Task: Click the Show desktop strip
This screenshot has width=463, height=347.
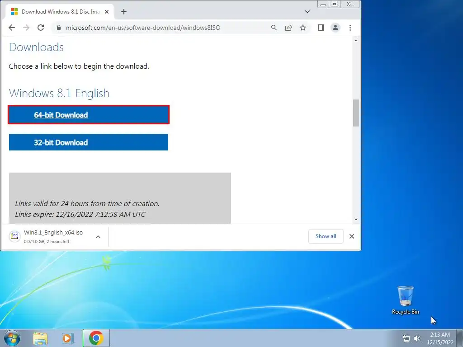Action: pyautogui.click(x=460, y=338)
